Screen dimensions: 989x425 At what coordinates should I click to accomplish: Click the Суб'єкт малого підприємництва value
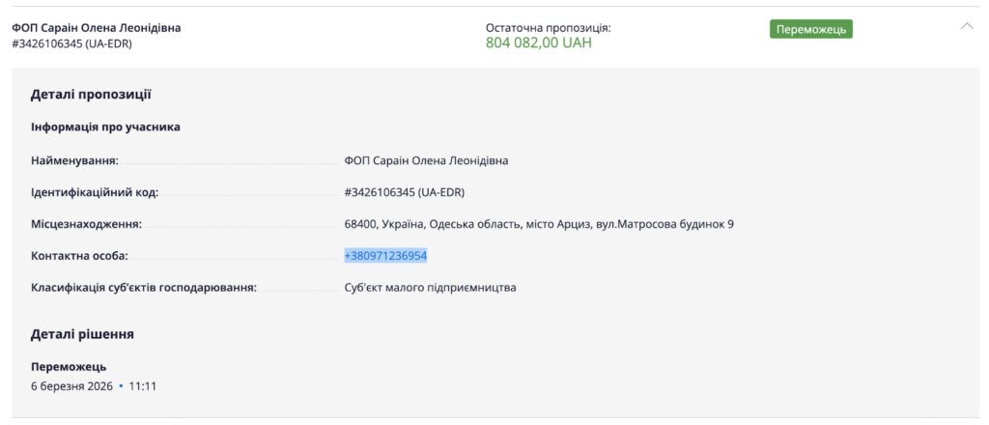coord(430,288)
